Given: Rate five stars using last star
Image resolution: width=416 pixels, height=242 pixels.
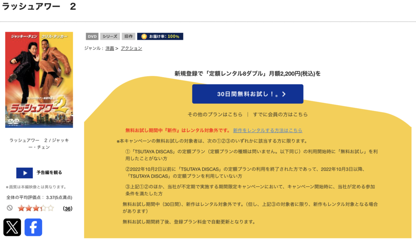Looking at the screenshot, I should pyautogui.click(x=50, y=208).
